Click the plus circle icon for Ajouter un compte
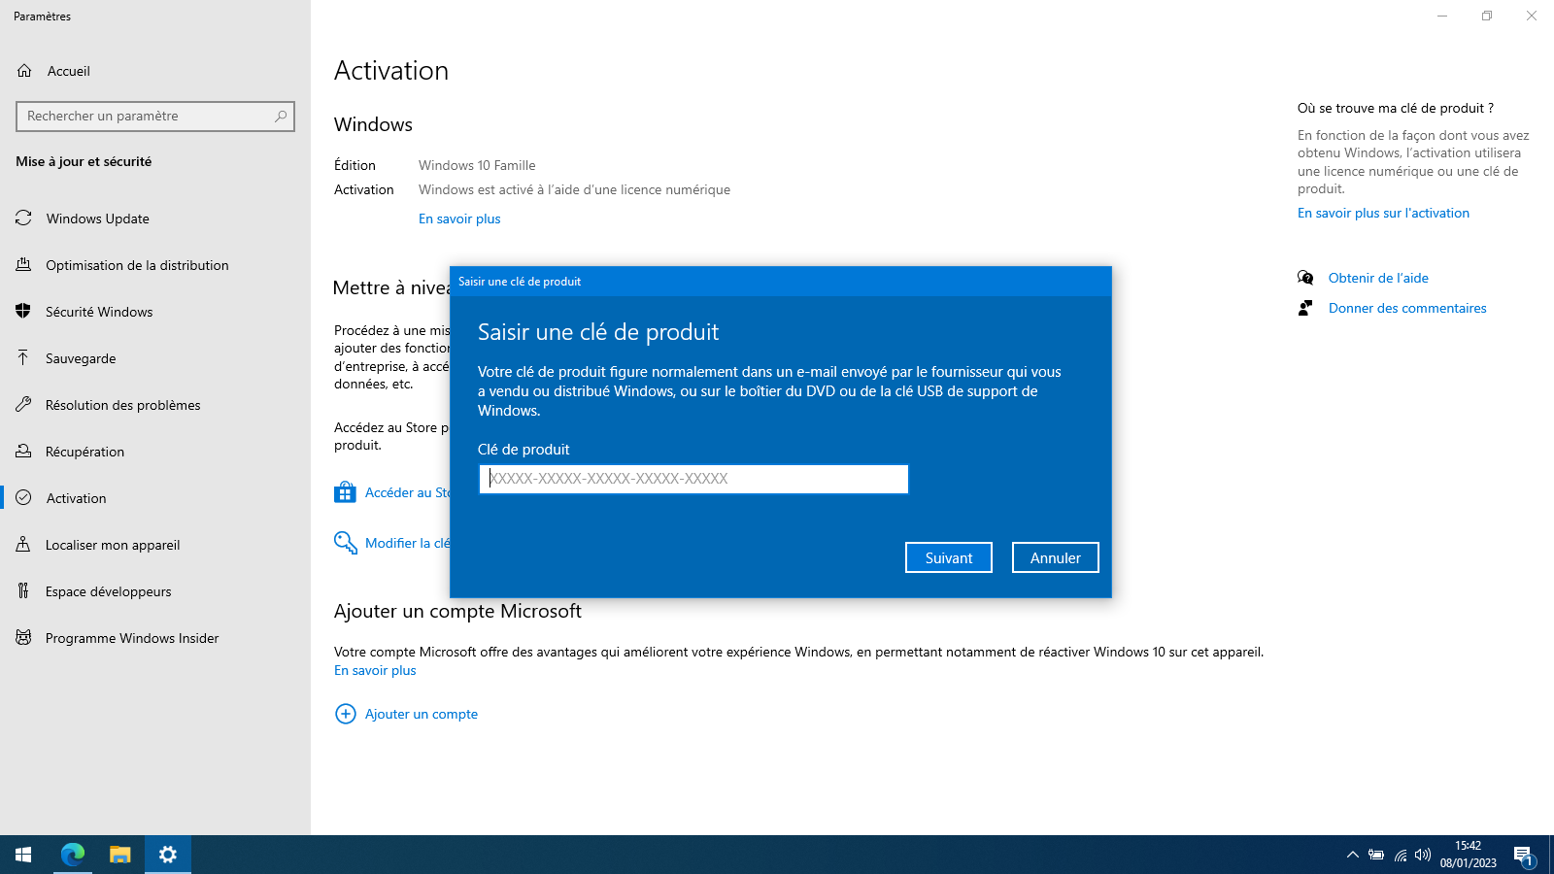Image resolution: width=1554 pixels, height=874 pixels. (345, 714)
